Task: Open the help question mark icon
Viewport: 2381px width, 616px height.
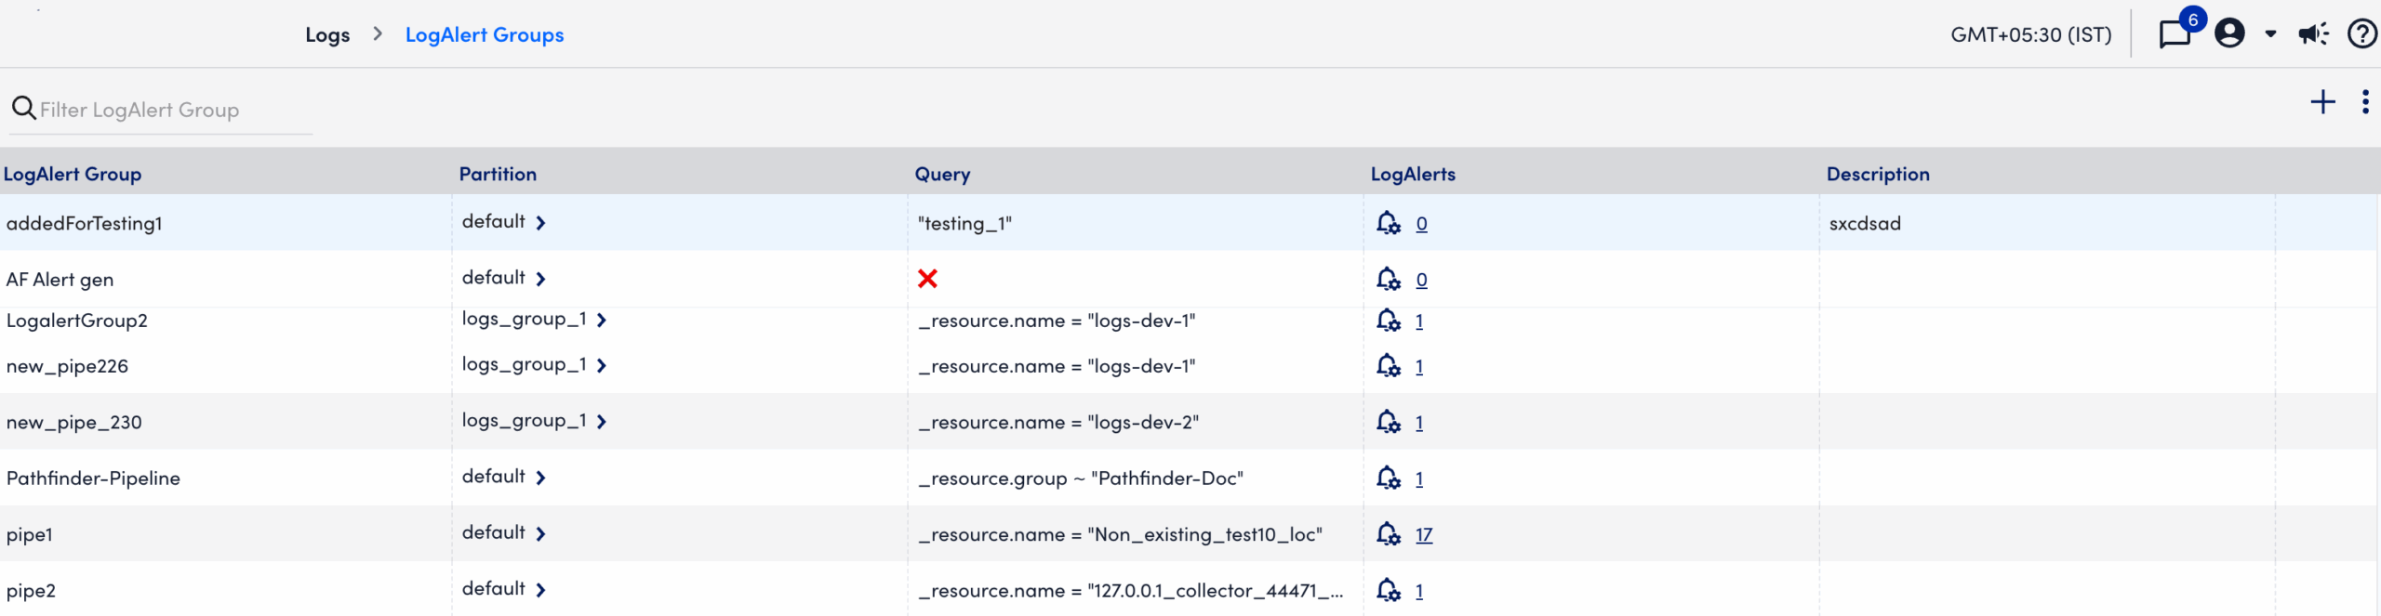Action: tap(2361, 34)
